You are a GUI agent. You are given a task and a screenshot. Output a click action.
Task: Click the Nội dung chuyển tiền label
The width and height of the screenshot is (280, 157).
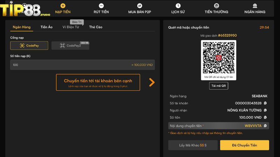pyautogui.click(x=187, y=126)
